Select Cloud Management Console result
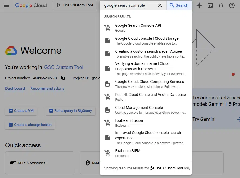Viewport: 240px width, 178px height. click(x=145, y=110)
